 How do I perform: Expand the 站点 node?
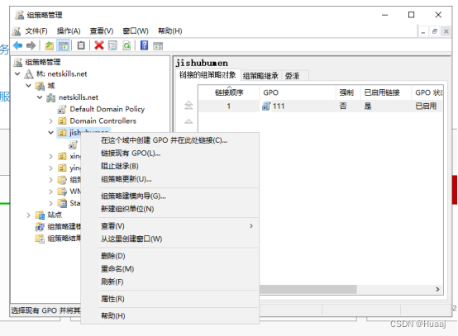[28, 215]
